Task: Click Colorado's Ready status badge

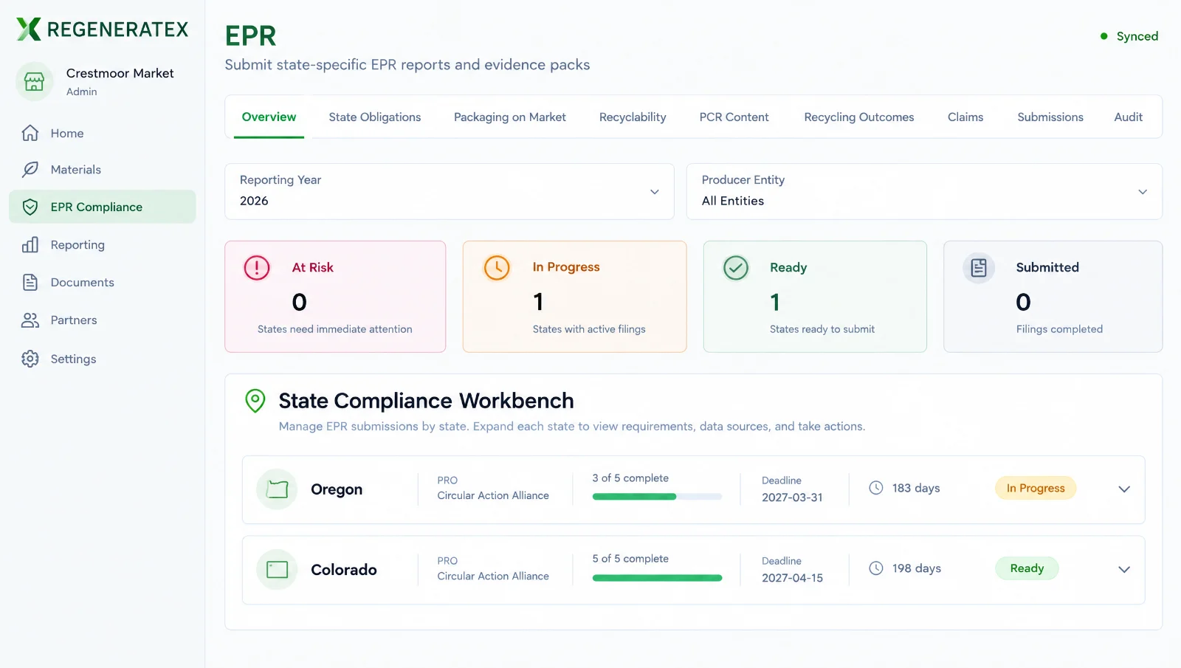Action: coord(1027,568)
